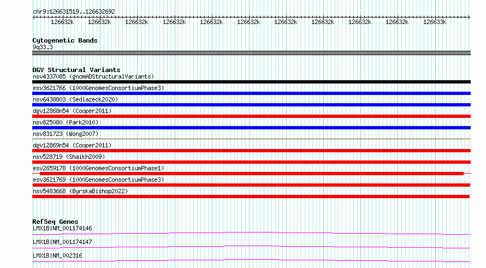This screenshot has height=268, width=486.
Task: Select the RefSeq Genes track title
Action: click(55, 222)
